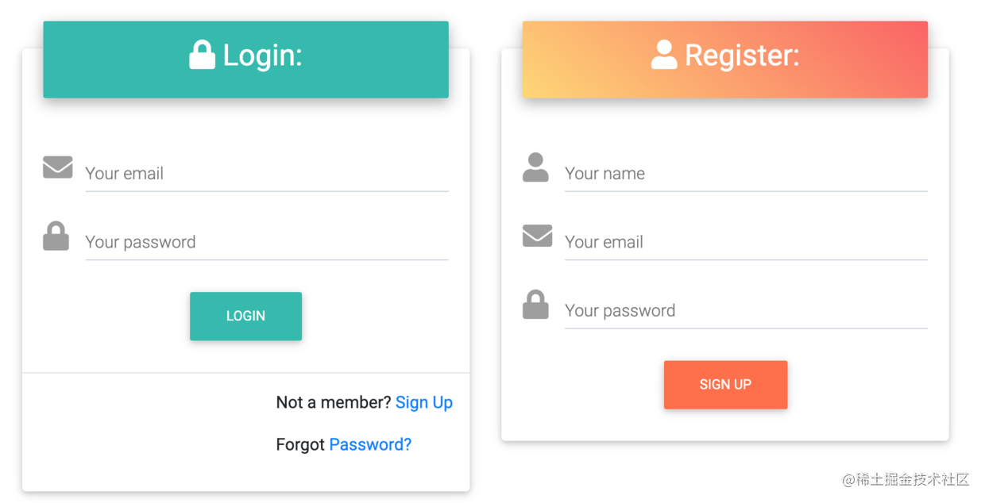Open the Password? recovery link

click(x=370, y=444)
